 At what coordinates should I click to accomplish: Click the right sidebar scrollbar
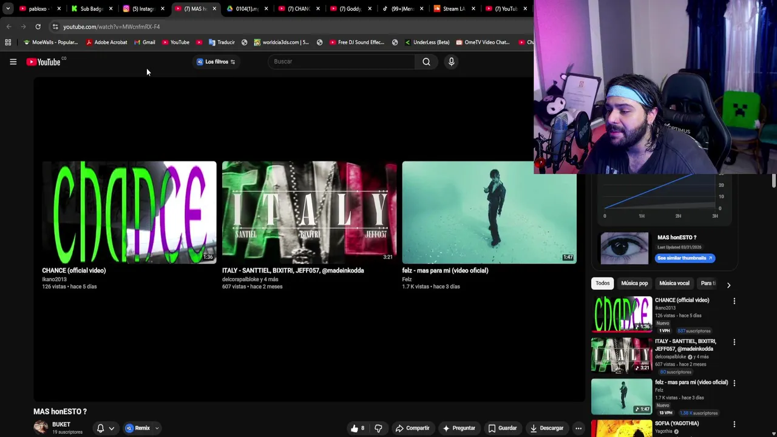[773, 181]
